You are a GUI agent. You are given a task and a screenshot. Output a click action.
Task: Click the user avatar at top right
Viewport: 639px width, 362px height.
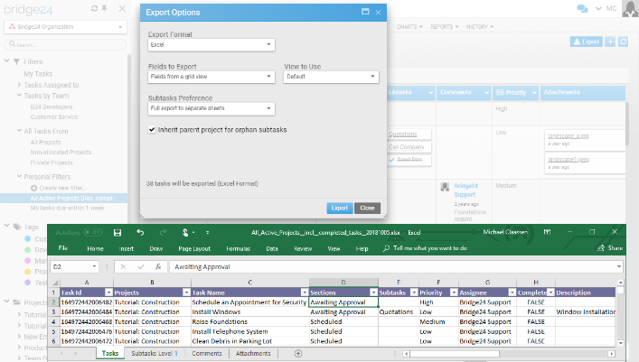pos(630,8)
